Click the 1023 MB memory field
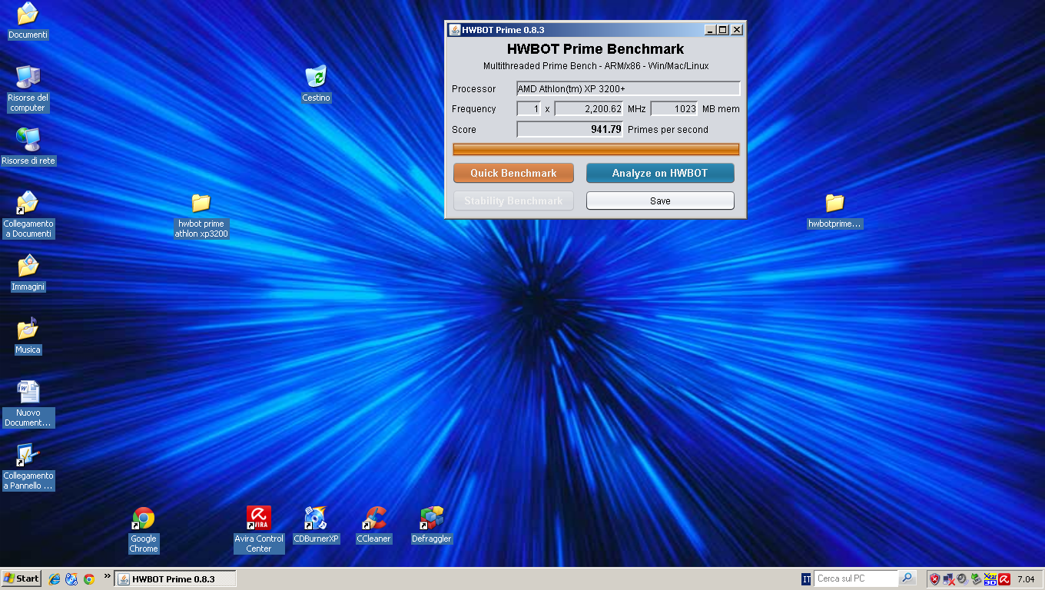Viewport: 1045px width, 590px height. tap(674, 109)
